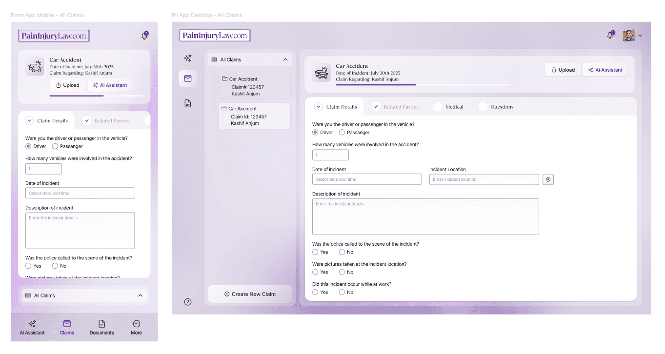Click the PainInjuryLaw.com logo on desktop
The image size is (665, 354).
pyautogui.click(x=215, y=35)
